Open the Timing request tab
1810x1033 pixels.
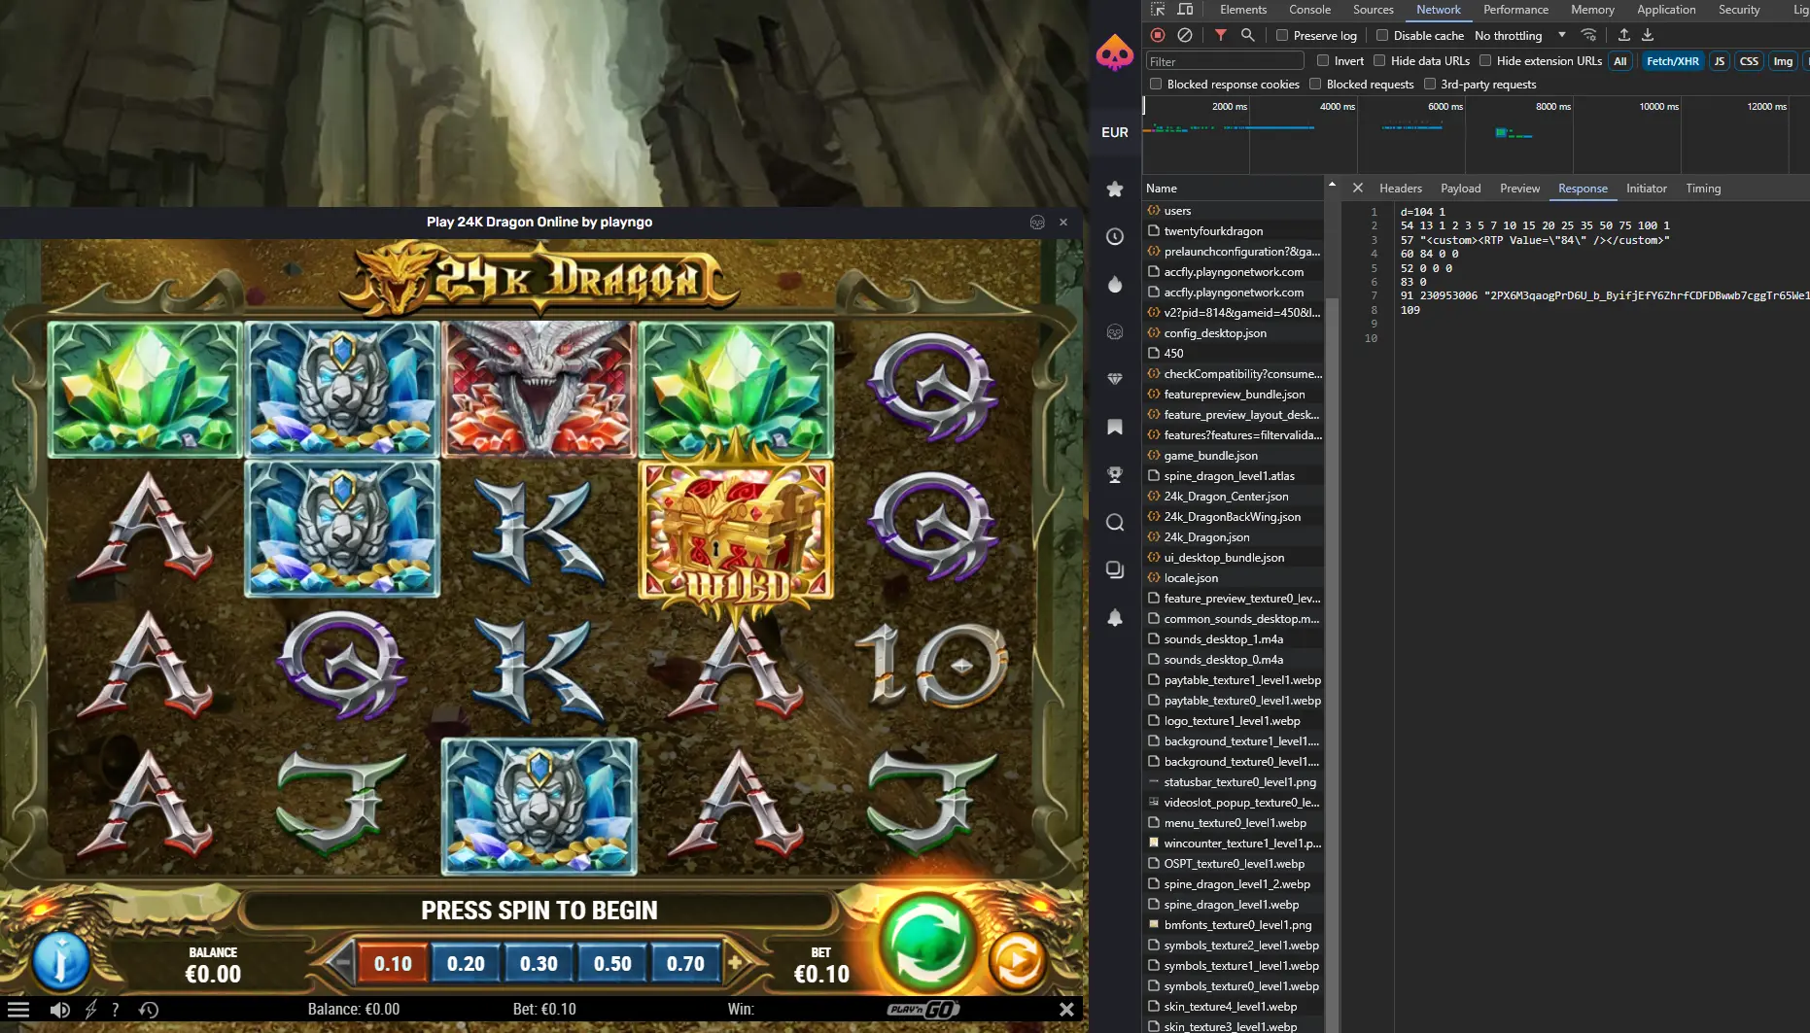(1703, 189)
